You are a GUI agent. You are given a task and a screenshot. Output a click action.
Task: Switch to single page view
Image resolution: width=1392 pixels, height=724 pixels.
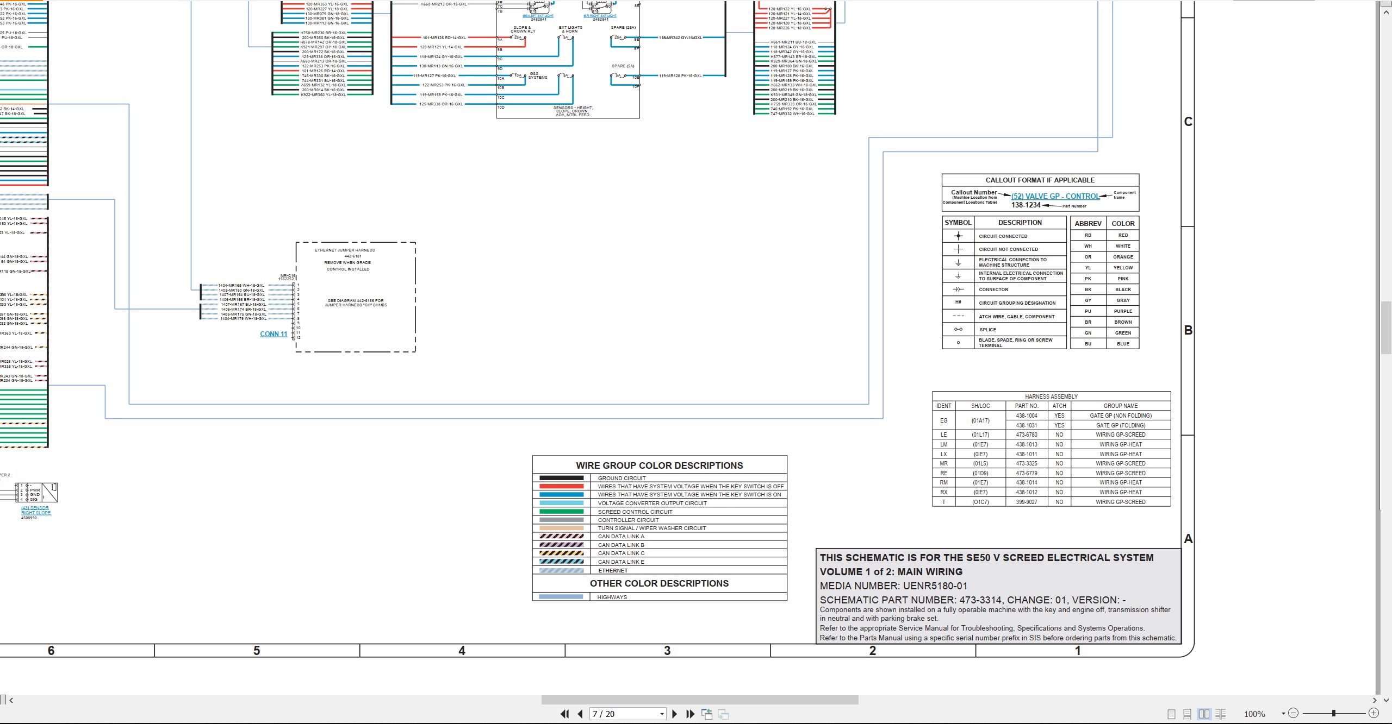[1171, 714]
